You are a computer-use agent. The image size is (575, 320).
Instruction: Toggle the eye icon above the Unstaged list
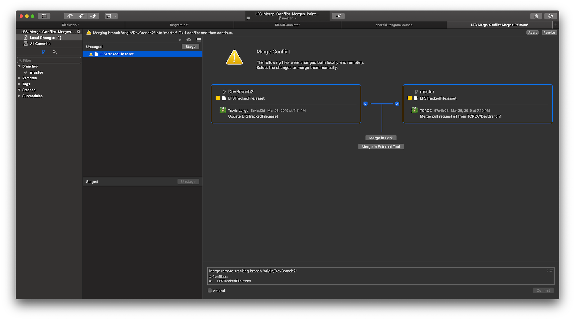pos(189,40)
